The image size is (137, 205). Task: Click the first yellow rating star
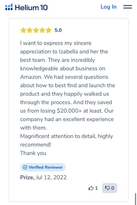23,30
